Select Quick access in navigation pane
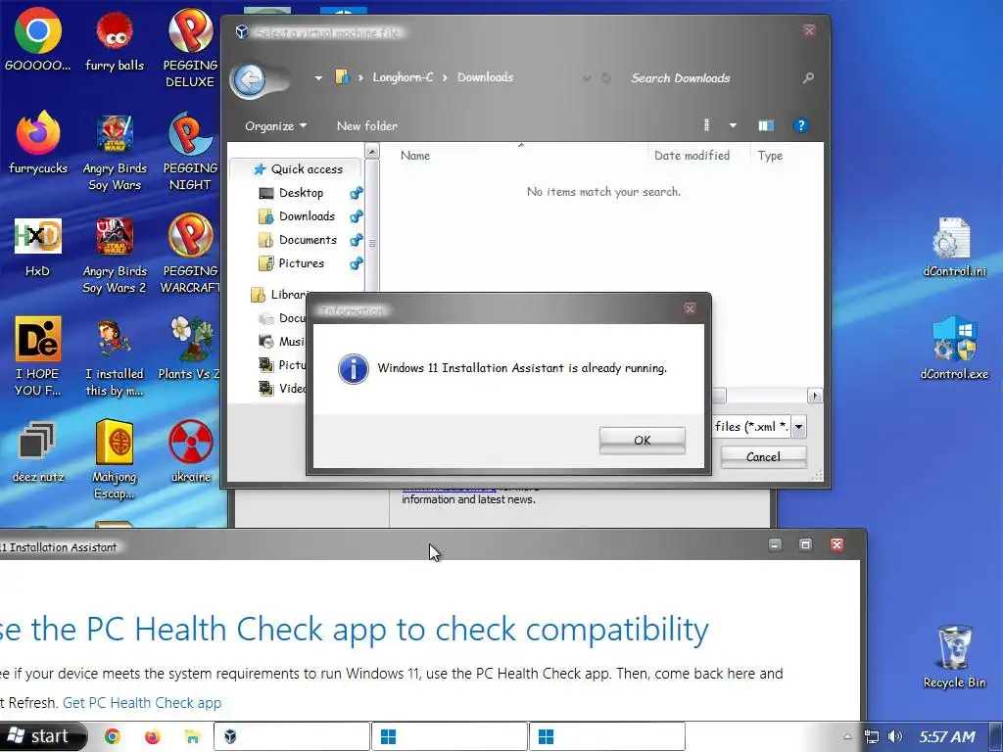The image size is (1003, 752). tap(298, 168)
